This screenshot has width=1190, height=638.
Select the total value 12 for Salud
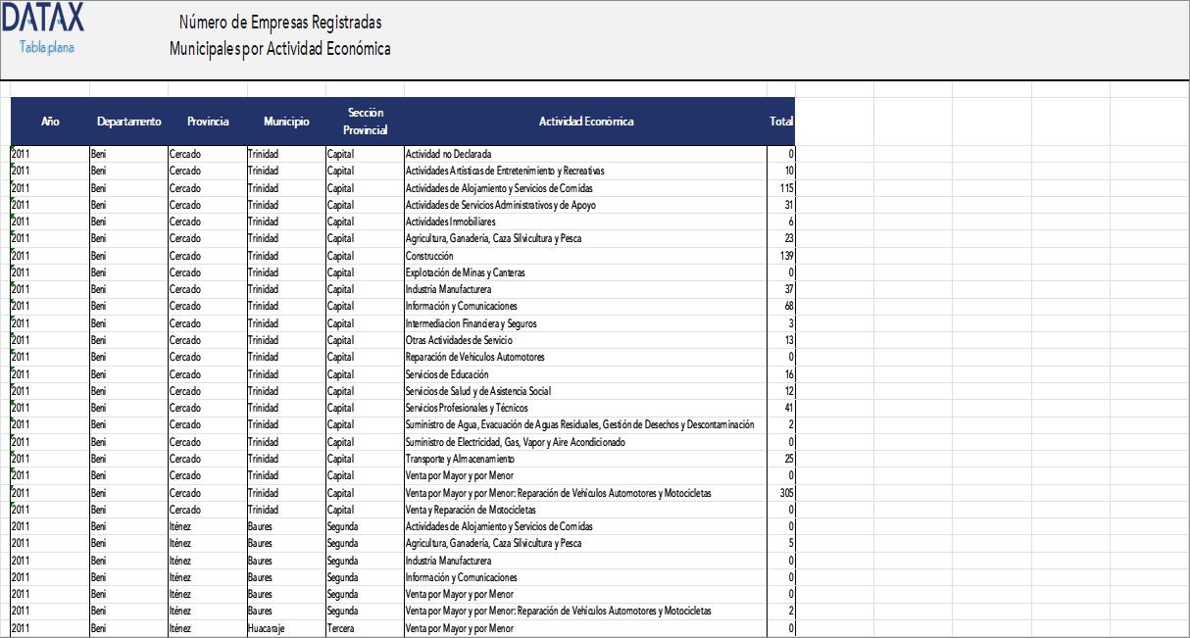781,391
